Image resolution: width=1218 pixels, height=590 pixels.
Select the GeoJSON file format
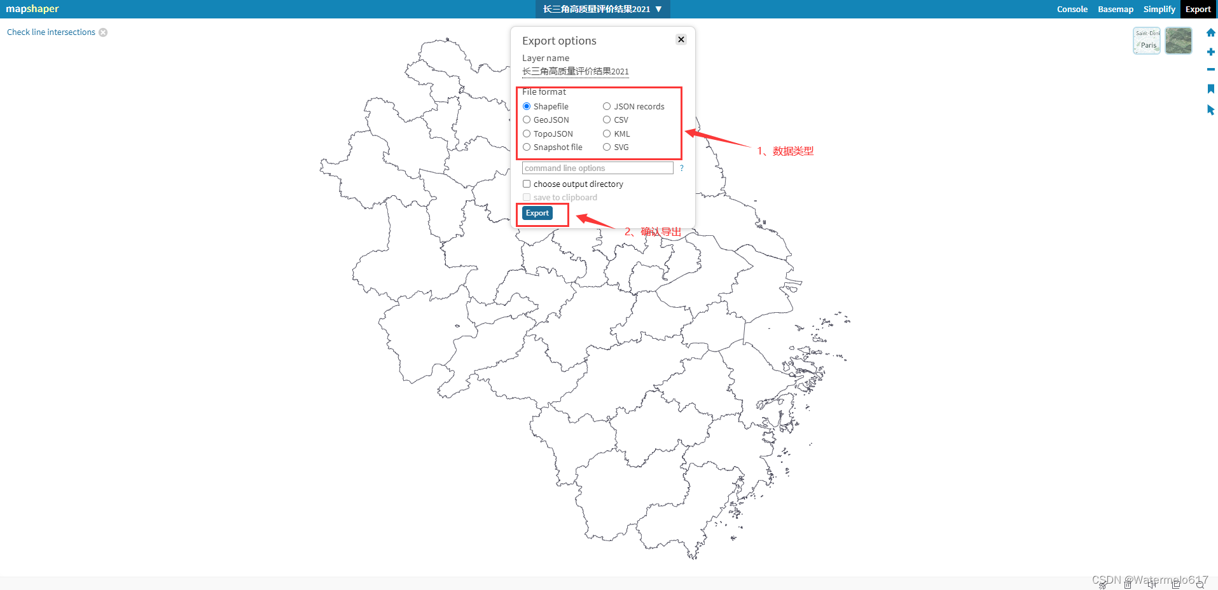point(527,120)
